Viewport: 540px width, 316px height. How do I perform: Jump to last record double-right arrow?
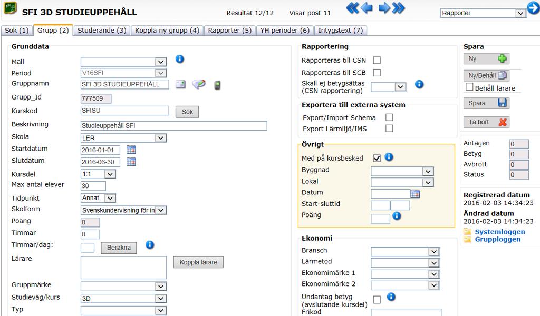click(399, 7)
